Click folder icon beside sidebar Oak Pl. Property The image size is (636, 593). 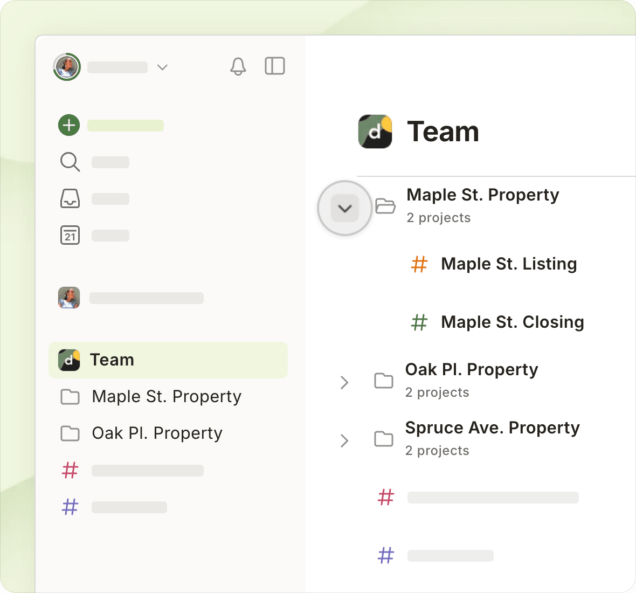(70, 433)
